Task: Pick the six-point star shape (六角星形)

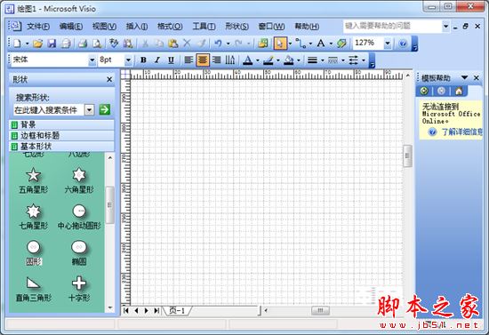Action: pos(79,180)
